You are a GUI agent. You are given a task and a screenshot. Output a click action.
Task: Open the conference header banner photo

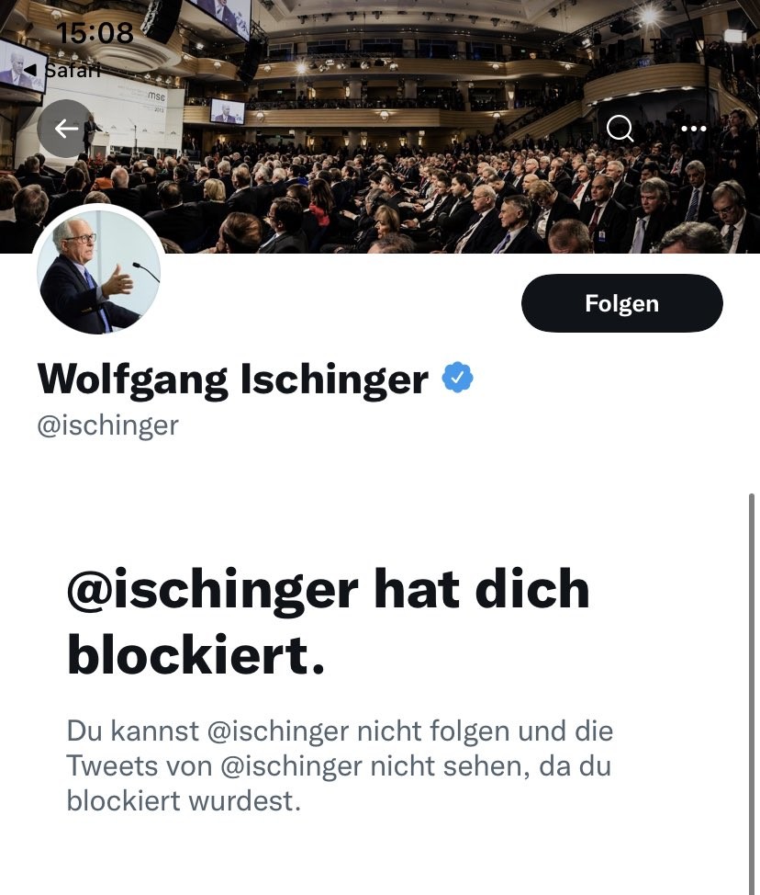(x=413, y=184)
